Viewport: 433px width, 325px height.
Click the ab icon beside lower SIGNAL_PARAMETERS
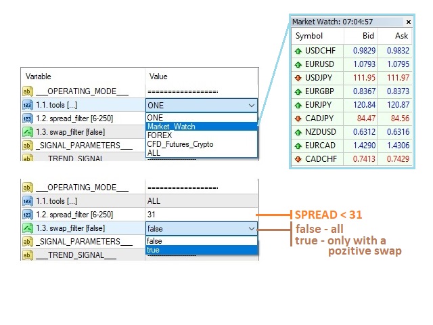pyautogui.click(x=28, y=242)
